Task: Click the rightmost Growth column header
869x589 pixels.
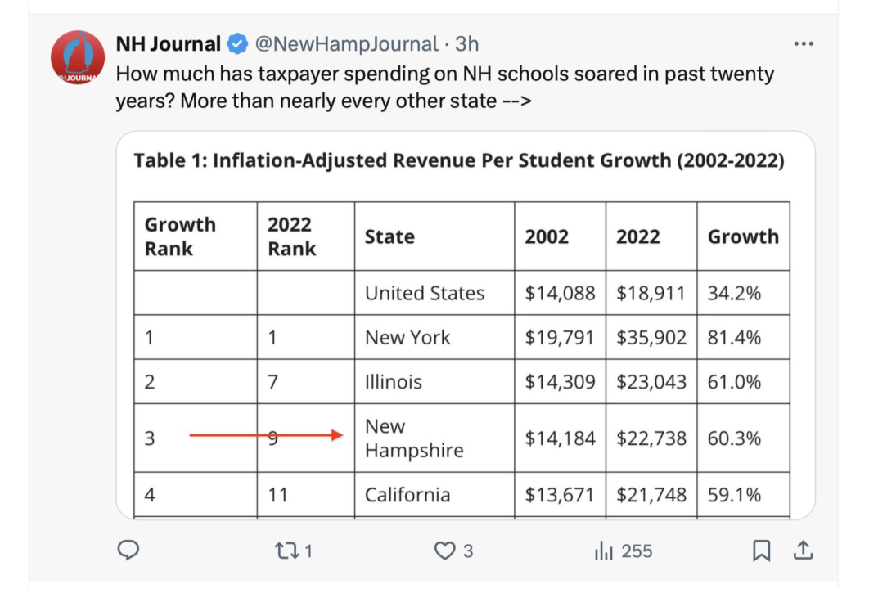Action: click(x=743, y=236)
